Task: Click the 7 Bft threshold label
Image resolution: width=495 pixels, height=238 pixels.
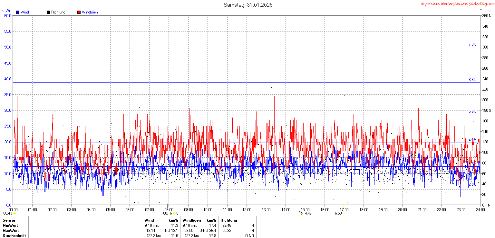Action: (472, 44)
